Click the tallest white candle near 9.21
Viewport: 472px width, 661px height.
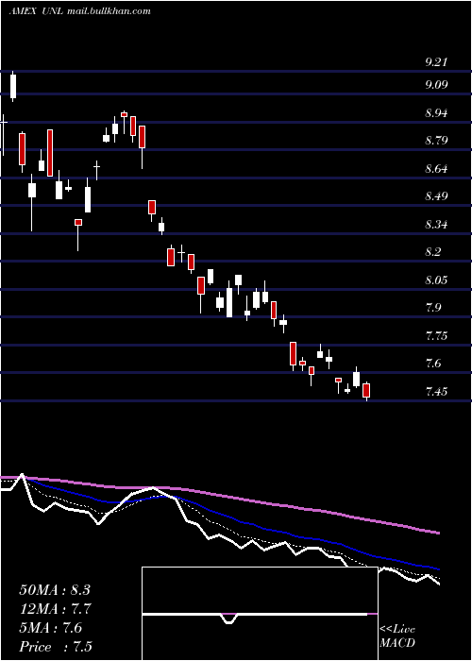click(13, 87)
